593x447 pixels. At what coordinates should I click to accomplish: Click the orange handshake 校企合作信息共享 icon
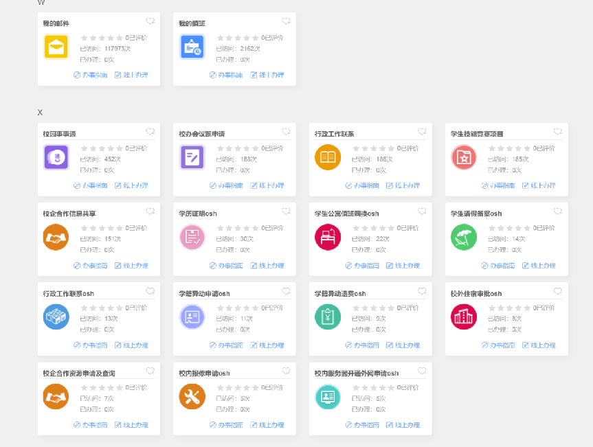(x=56, y=238)
